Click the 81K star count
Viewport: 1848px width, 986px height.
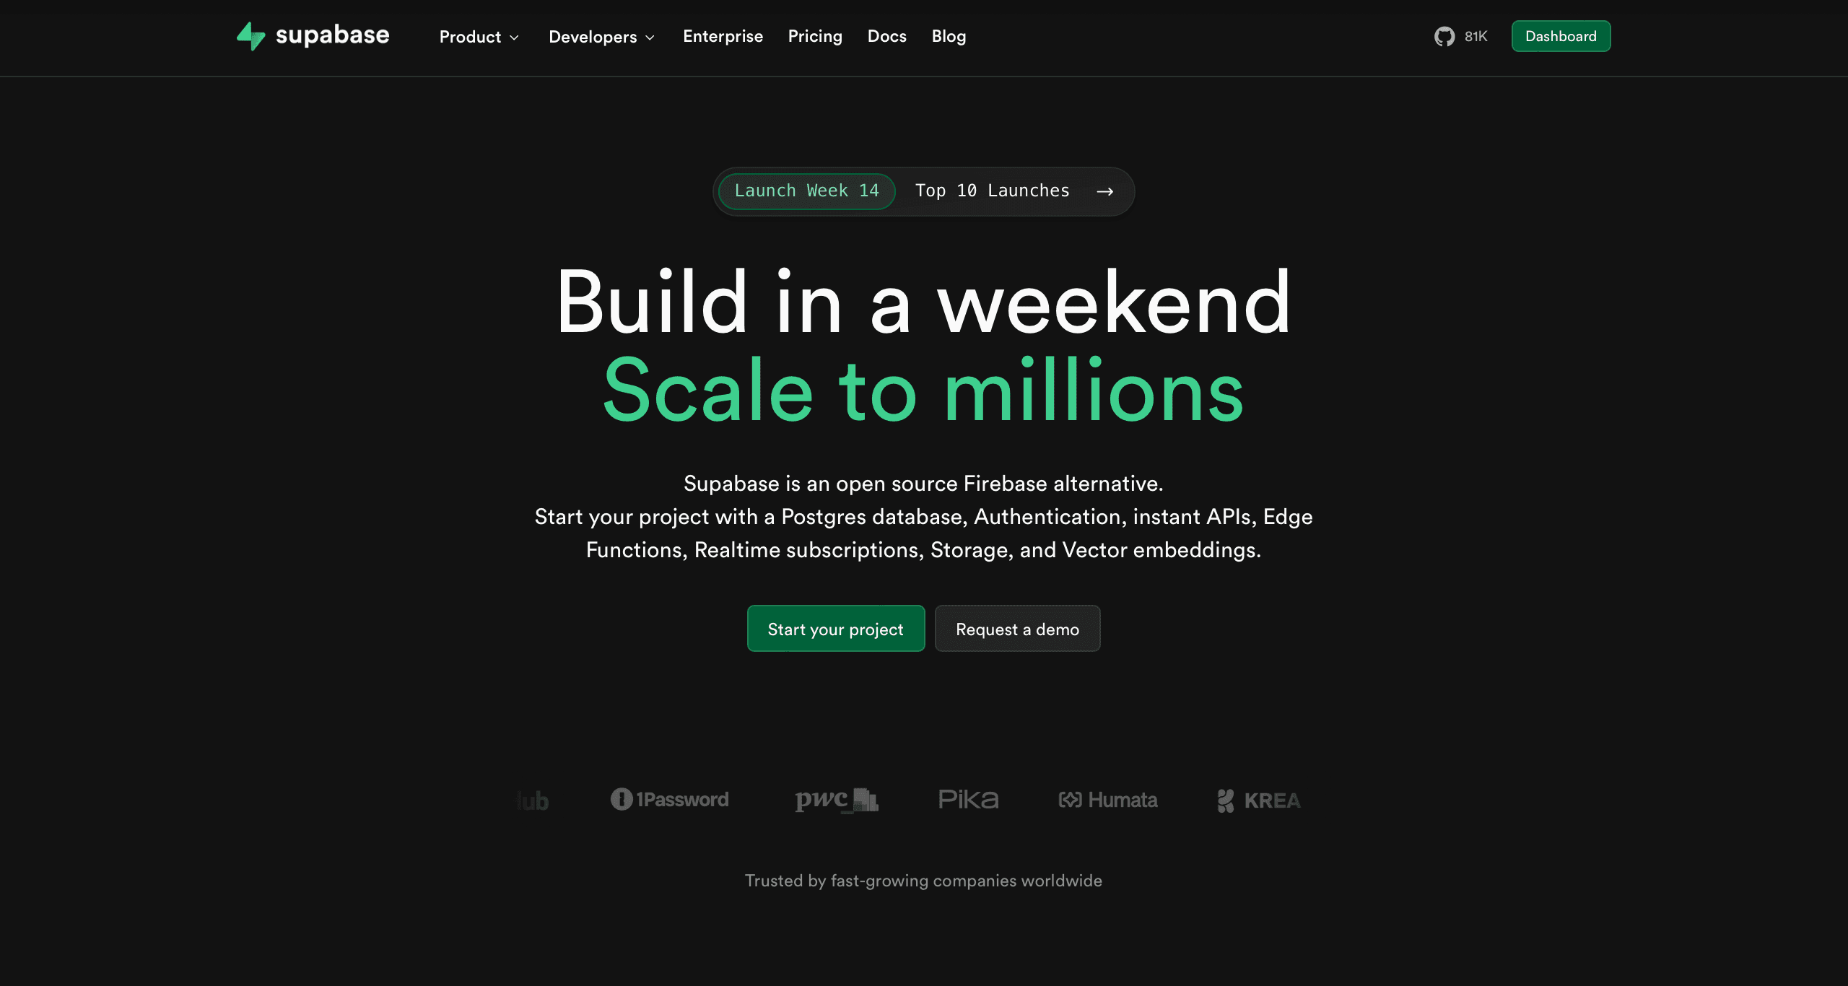coord(1476,37)
